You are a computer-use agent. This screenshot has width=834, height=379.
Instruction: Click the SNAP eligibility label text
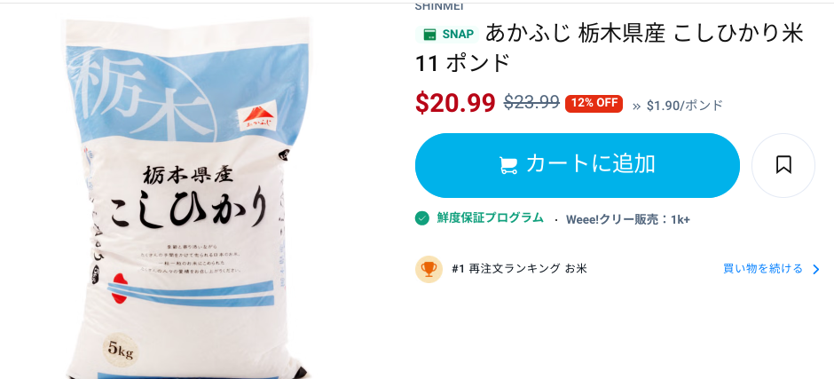[458, 35]
